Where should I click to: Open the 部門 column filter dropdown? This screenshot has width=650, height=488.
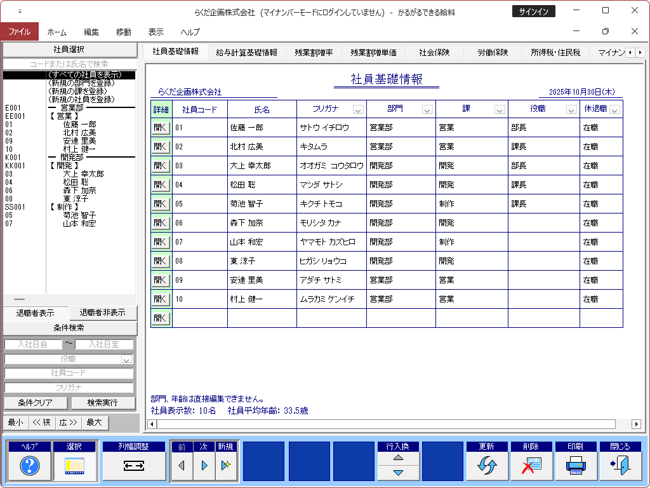click(427, 109)
